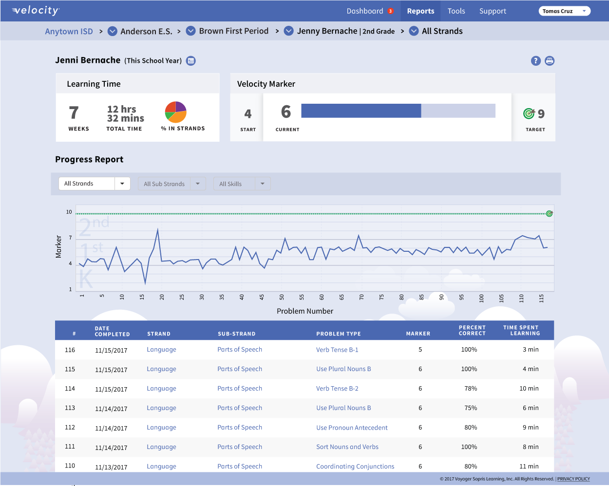Click the target marker on the chart line
This screenshot has width=609, height=486.
tap(550, 213)
